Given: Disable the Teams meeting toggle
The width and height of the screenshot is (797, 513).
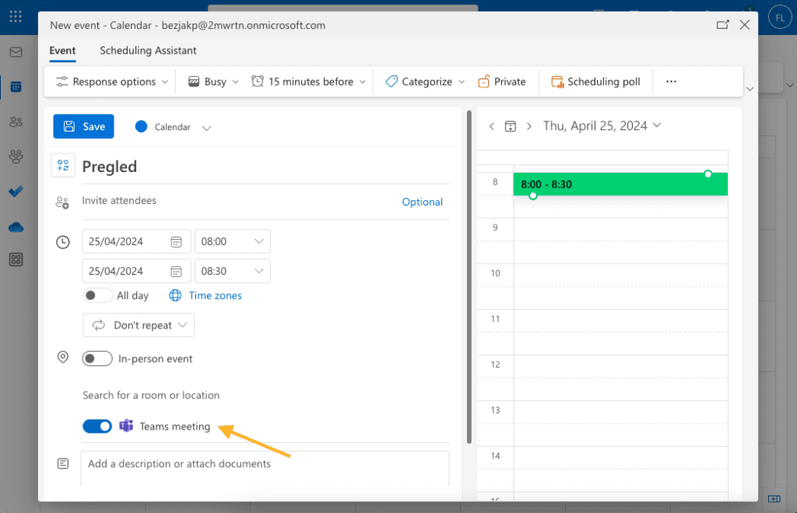Looking at the screenshot, I should point(98,427).
